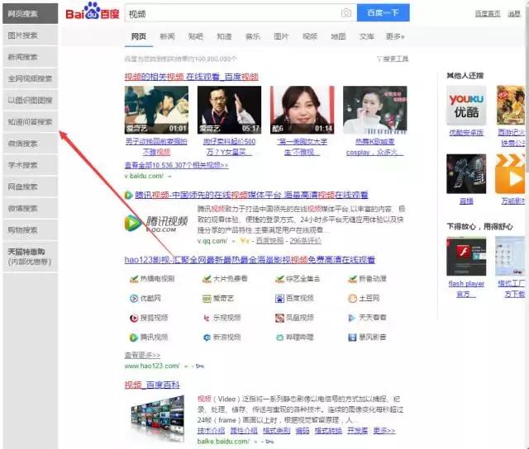Viewport: 529px width, 449px height.
Task: Click 大片免费看 icon link
Action: [225, 279]
